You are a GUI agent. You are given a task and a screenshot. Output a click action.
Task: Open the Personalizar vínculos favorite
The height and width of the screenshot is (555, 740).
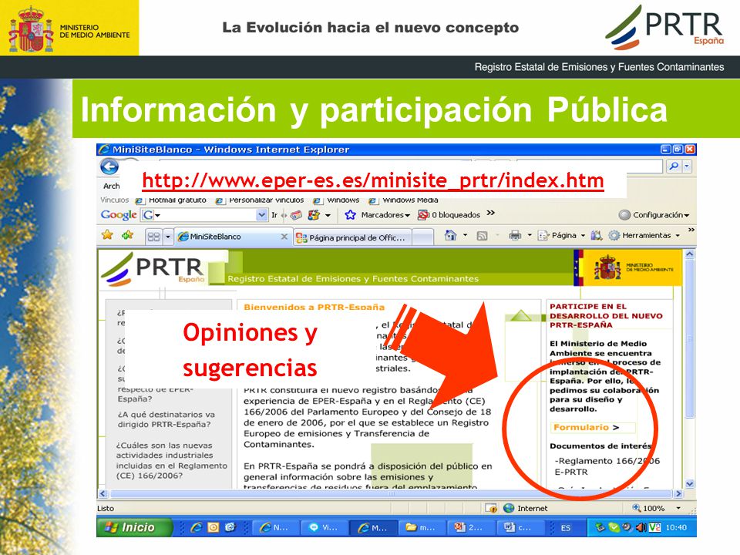[x=260, y=200]
